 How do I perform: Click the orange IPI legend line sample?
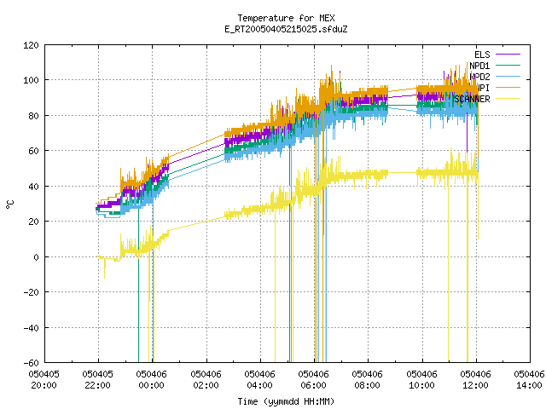[x=508, y=87]
